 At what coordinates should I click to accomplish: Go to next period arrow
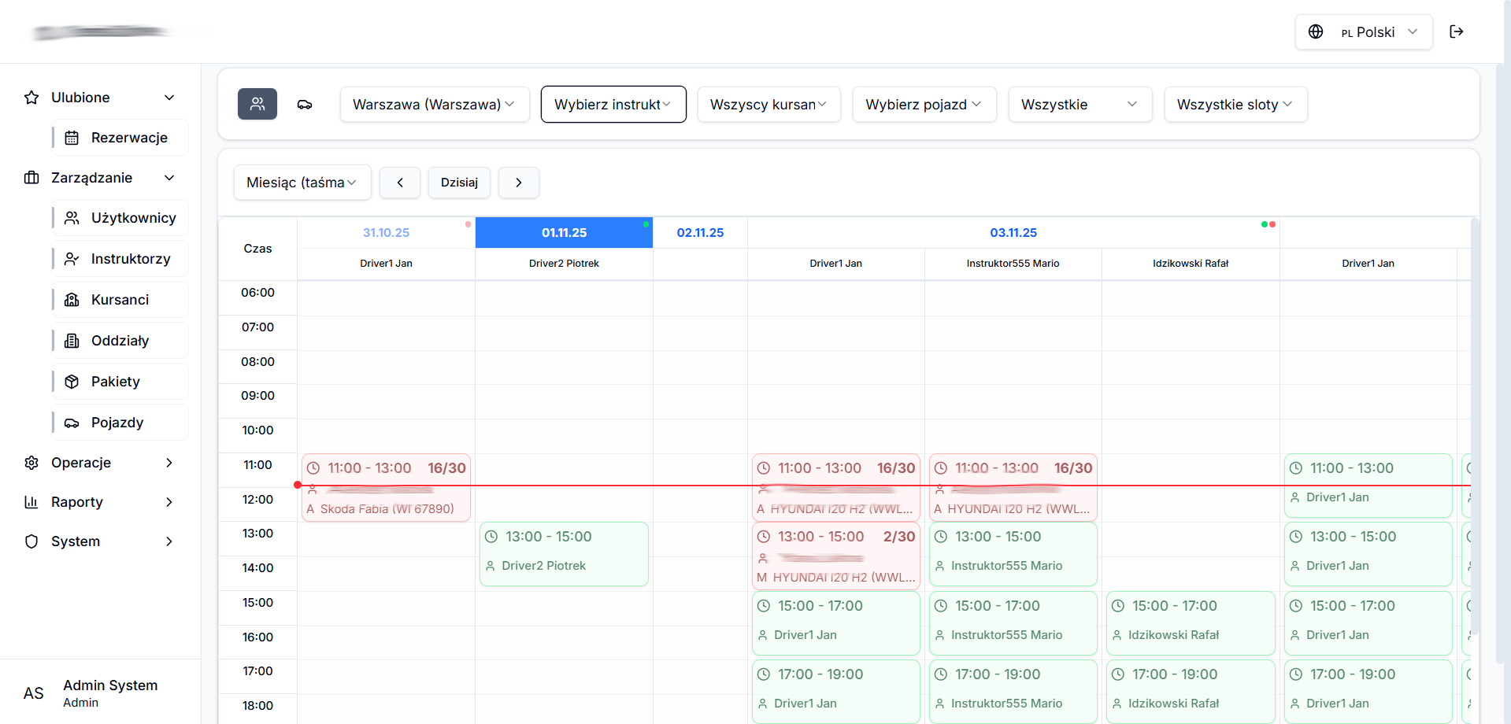tap(518, 183)
